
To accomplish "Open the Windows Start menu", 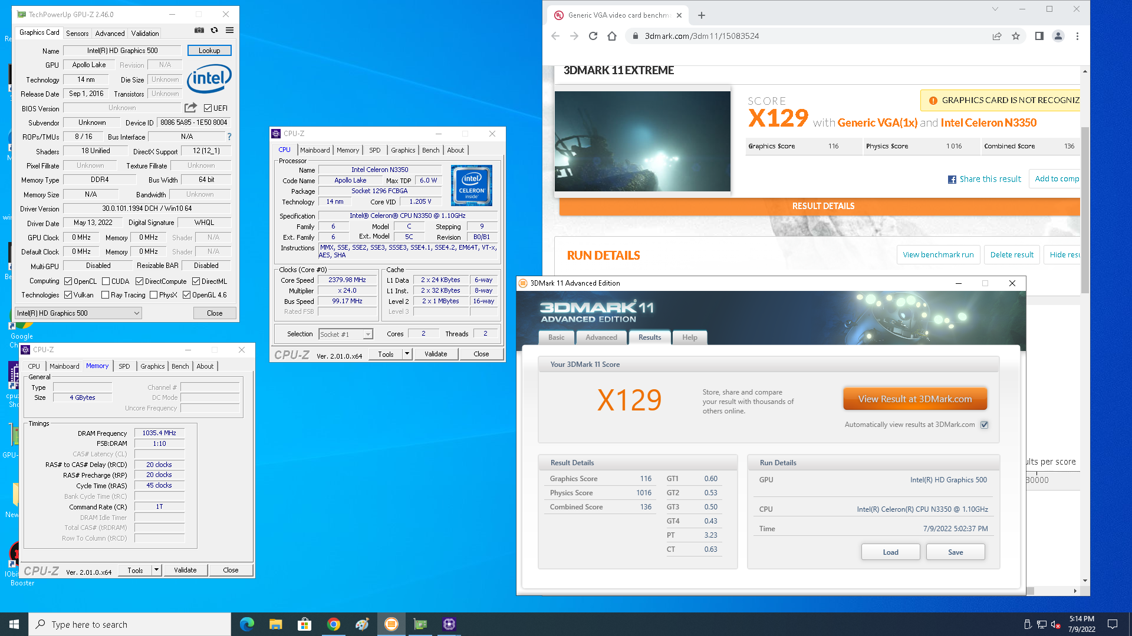I will click(x=14, y=624).
